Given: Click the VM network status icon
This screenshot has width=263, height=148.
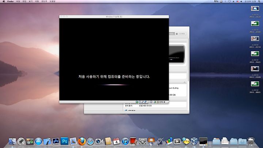Looking at the screenshot, I should click(x=145, y=102).
